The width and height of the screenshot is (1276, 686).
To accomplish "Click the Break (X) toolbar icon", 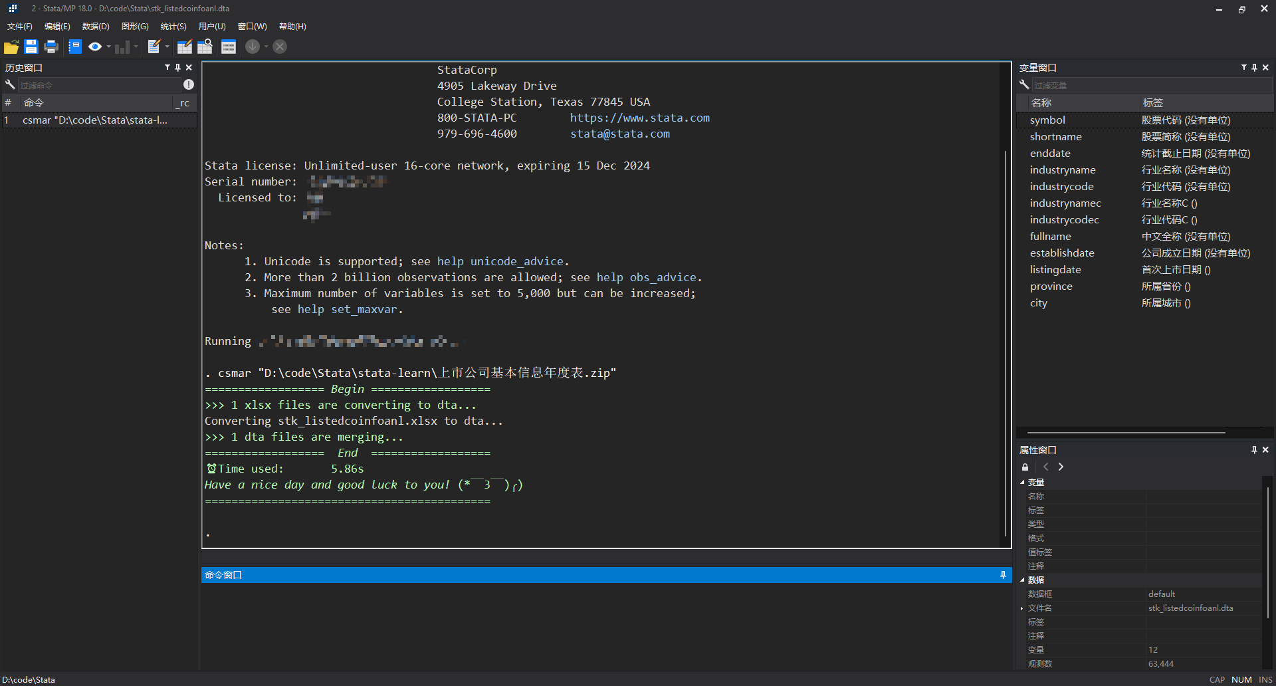I will point(280,47).
